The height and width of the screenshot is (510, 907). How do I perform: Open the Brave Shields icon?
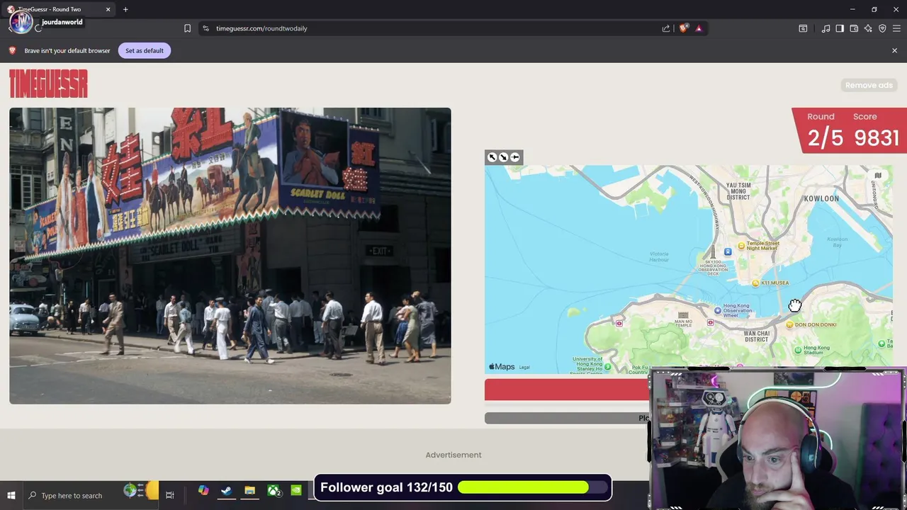(x=683, y=28)
